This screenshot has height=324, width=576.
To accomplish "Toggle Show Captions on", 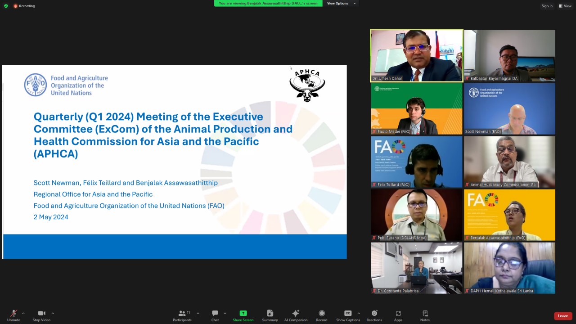I will click(x=348, y=315).
